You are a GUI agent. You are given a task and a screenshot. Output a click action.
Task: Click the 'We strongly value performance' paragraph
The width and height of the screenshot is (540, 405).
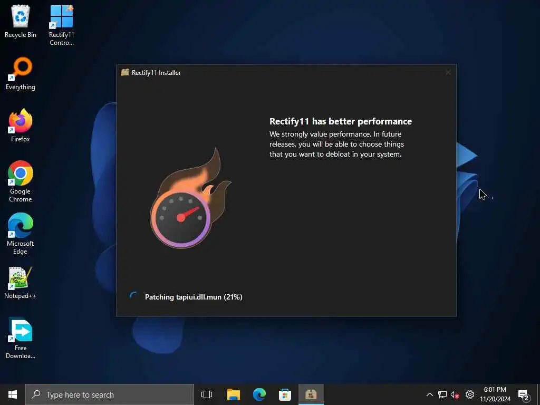[x=336, y=144]
